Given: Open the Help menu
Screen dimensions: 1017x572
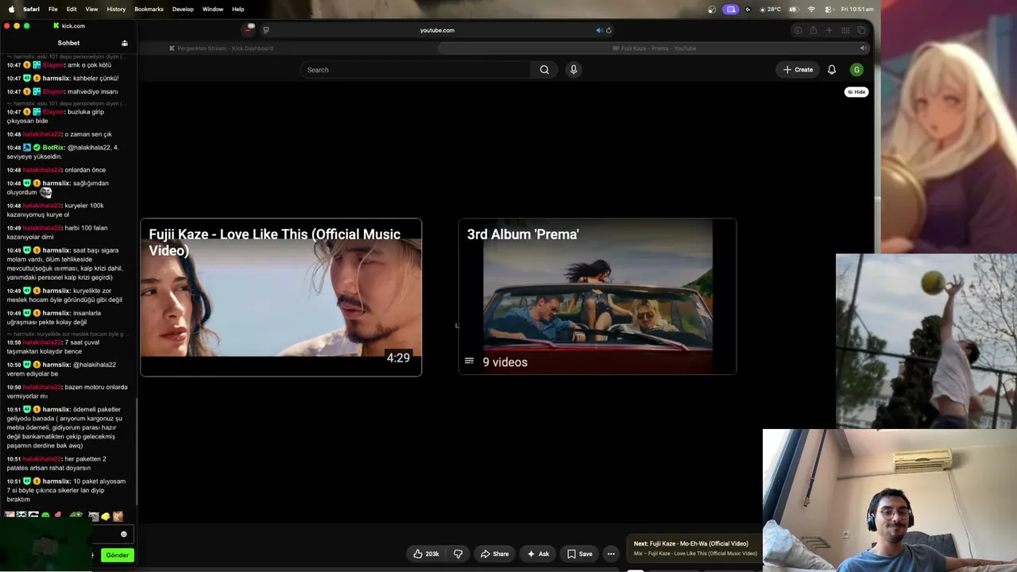Looking at the screenshot, I should pyautogui.click(x=238, y=9).
